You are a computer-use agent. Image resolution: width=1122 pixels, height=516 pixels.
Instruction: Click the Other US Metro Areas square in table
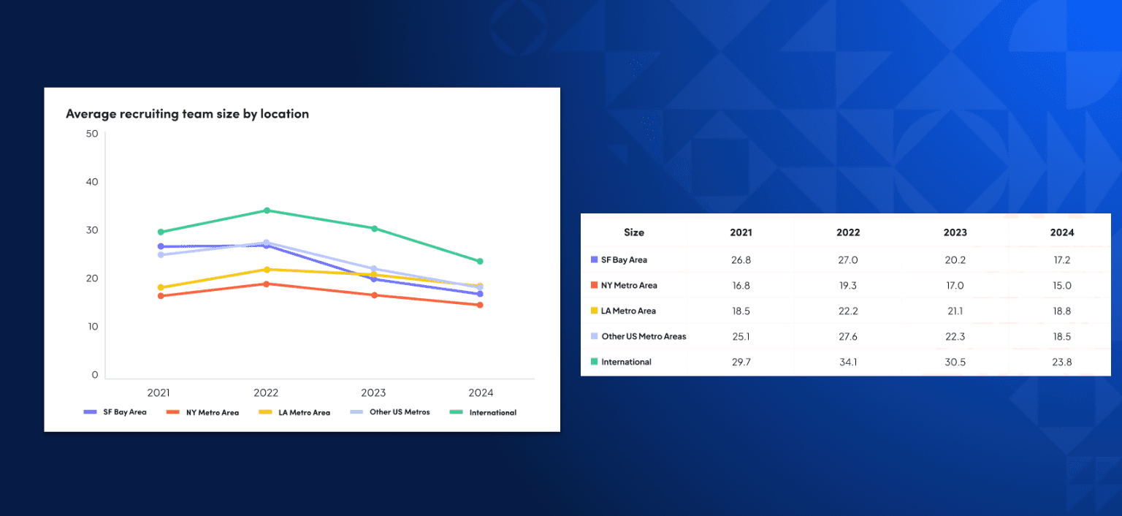tap(593, 336)
